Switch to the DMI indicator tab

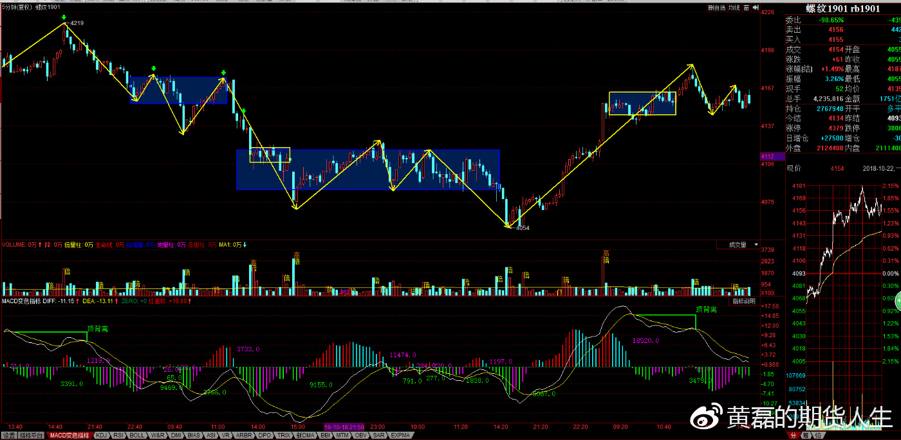point(176,435)
